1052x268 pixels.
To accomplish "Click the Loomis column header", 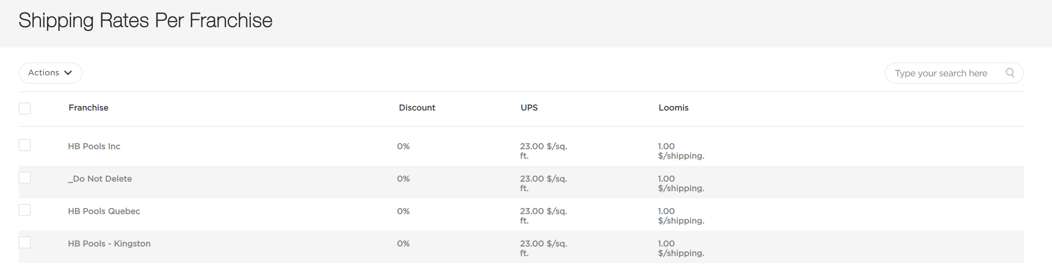I will point(674,108).
